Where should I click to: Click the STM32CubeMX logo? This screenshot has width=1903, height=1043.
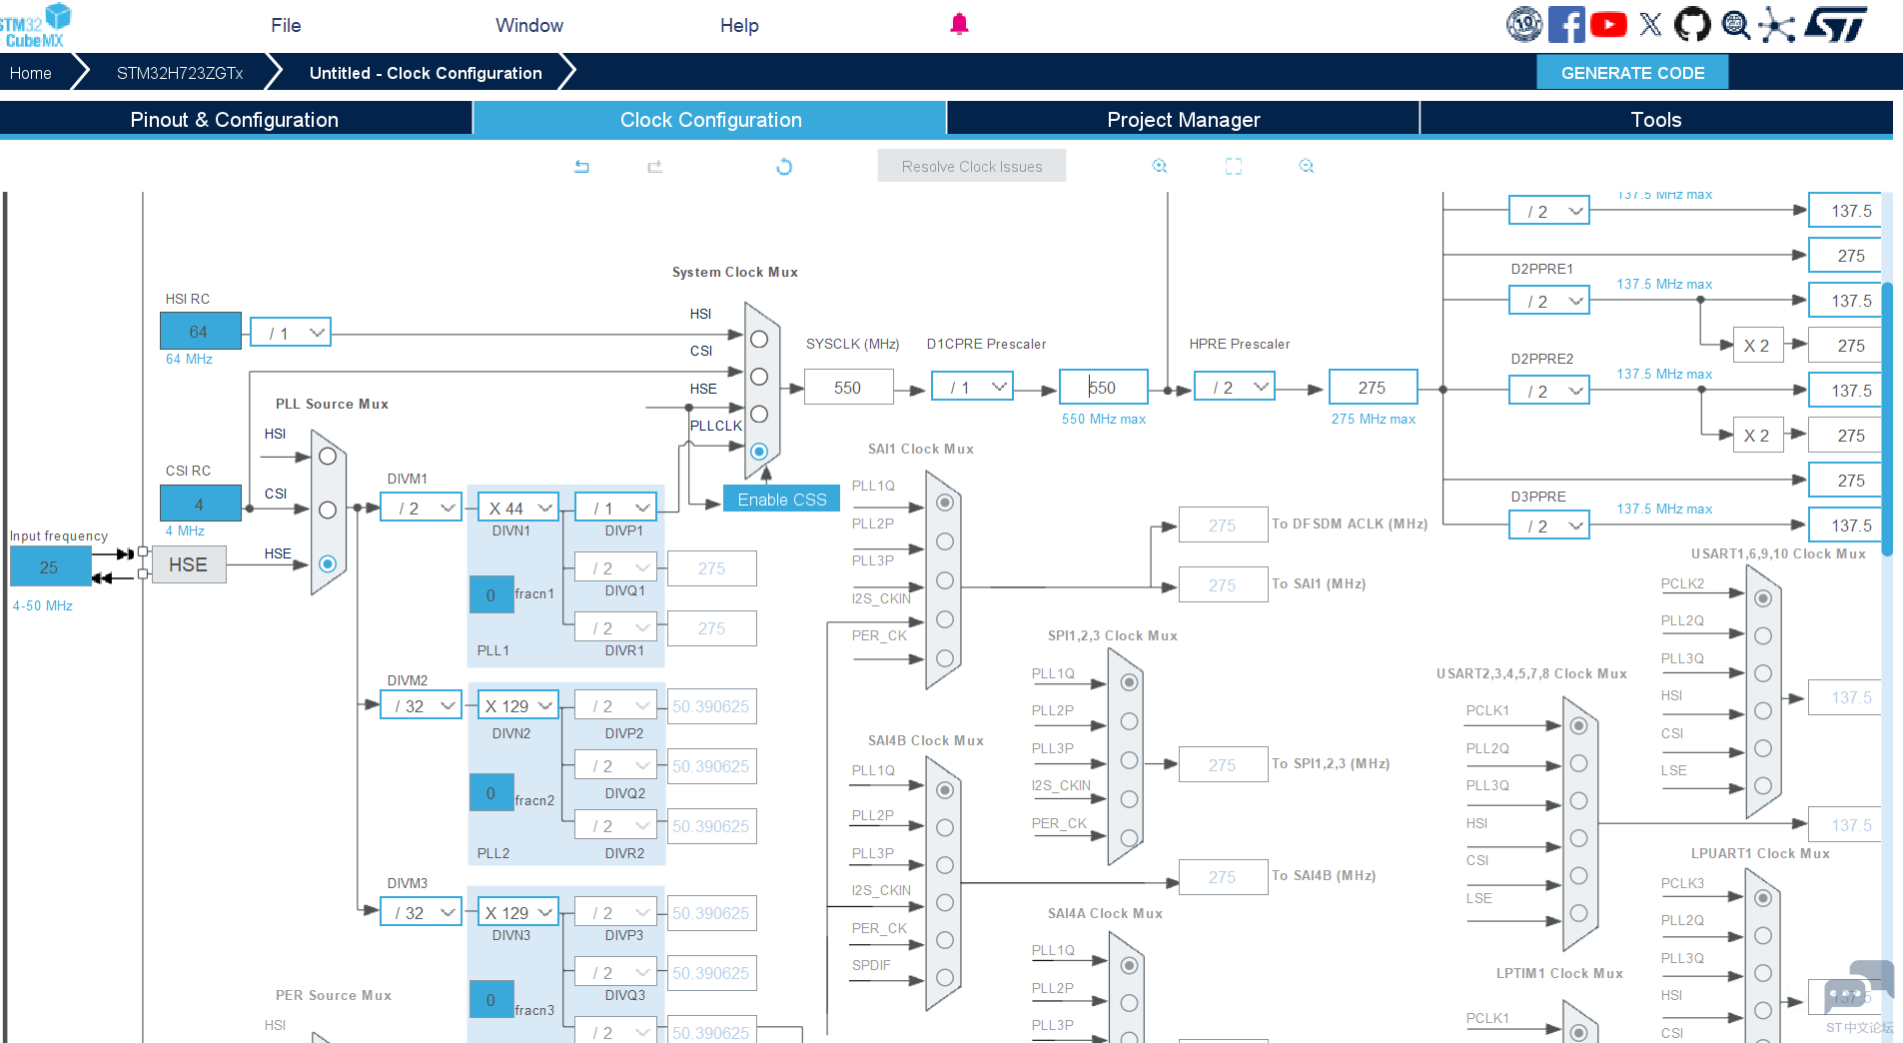pos(35,25)
